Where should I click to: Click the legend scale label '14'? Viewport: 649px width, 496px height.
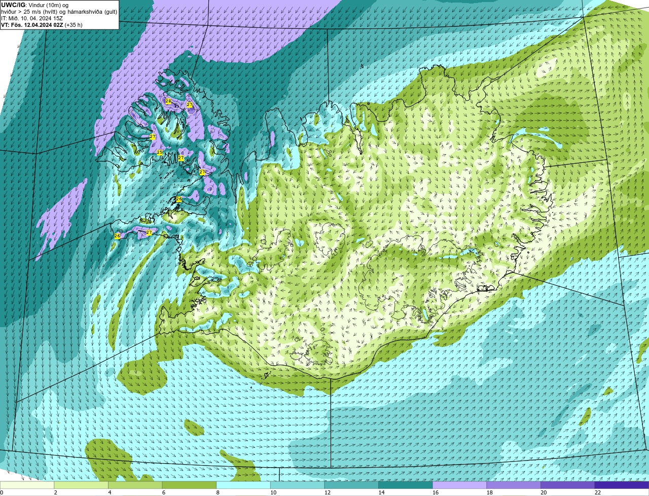click(x=381, y=492)
